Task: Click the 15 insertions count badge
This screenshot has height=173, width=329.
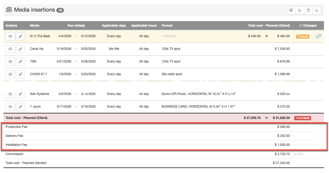Action: point(60,10)
